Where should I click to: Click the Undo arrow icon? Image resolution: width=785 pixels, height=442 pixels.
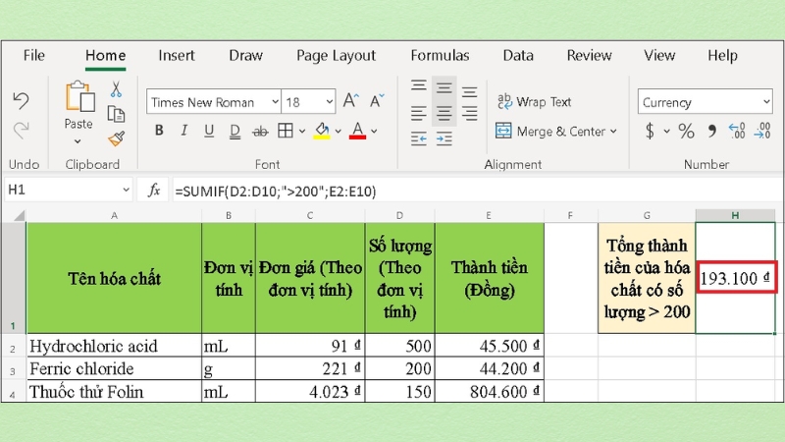(x=21, y=101)
